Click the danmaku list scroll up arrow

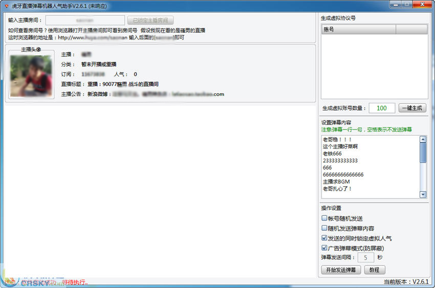click(423, 139)
